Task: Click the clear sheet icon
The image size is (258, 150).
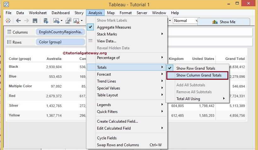Action: 77,21
